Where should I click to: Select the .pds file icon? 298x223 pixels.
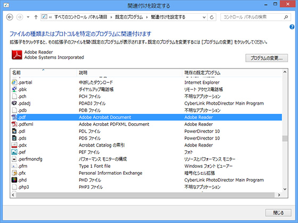pyautogui.click(x=14, y=138)
